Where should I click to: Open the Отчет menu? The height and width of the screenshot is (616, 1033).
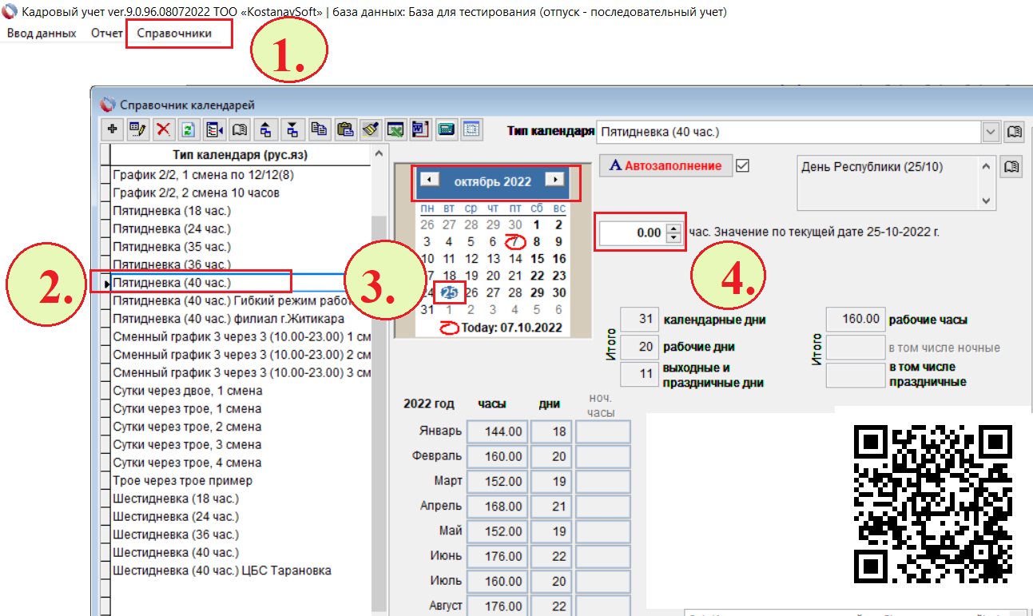point(107,34)
